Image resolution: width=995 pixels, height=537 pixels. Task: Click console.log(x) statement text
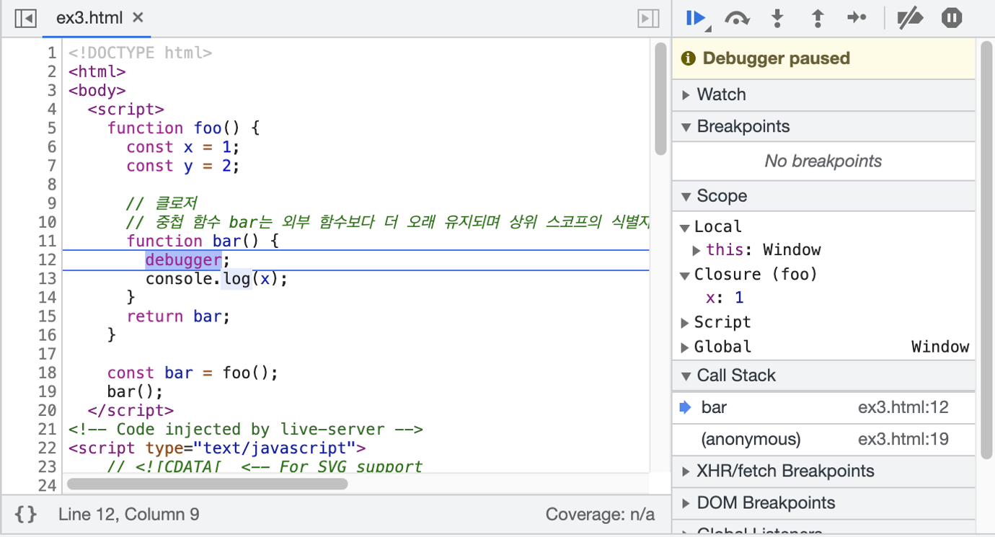tap(216, 278)
